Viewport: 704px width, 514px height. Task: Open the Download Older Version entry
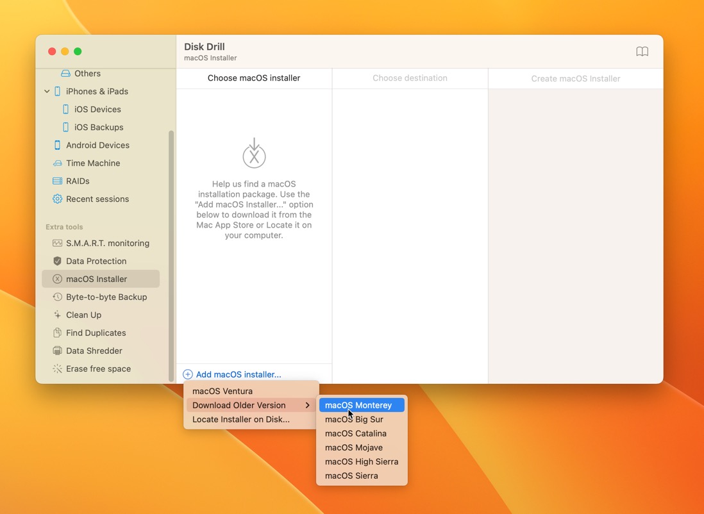[251, 405]
